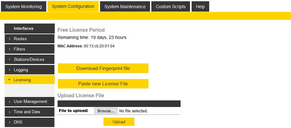Open the System Monitoring tab
Viewport: 291px width, 128px height.
tap(24, 7)
